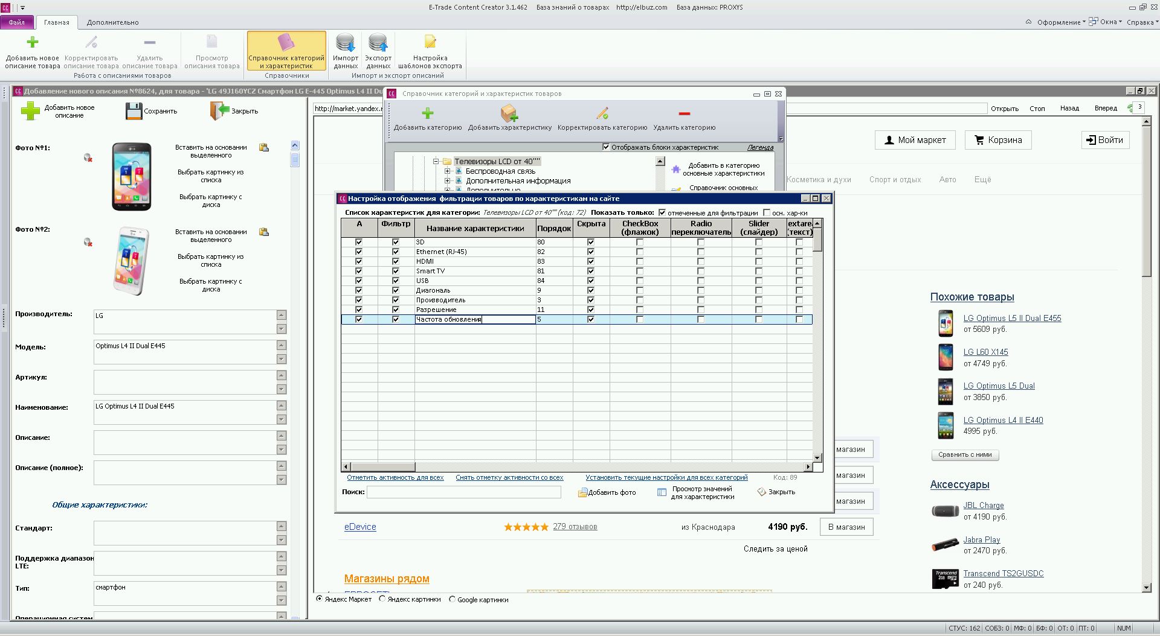Open 'Авто' market category
The height and width of the screenshot is (636, 1160).
click(947, 179)
